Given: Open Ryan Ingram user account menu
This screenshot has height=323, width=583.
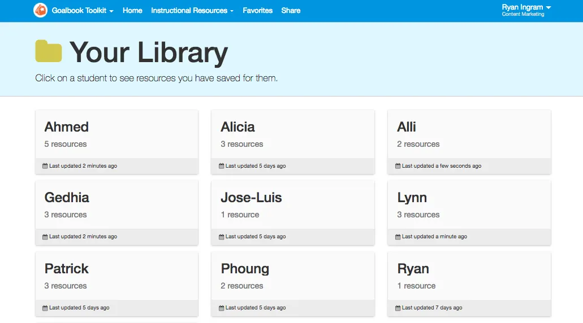Looking at the screenshot, I should coord(526,8).
